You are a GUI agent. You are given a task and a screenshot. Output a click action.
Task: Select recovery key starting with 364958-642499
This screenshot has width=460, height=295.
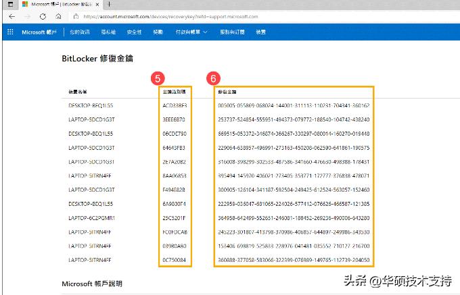pos(294,218)
